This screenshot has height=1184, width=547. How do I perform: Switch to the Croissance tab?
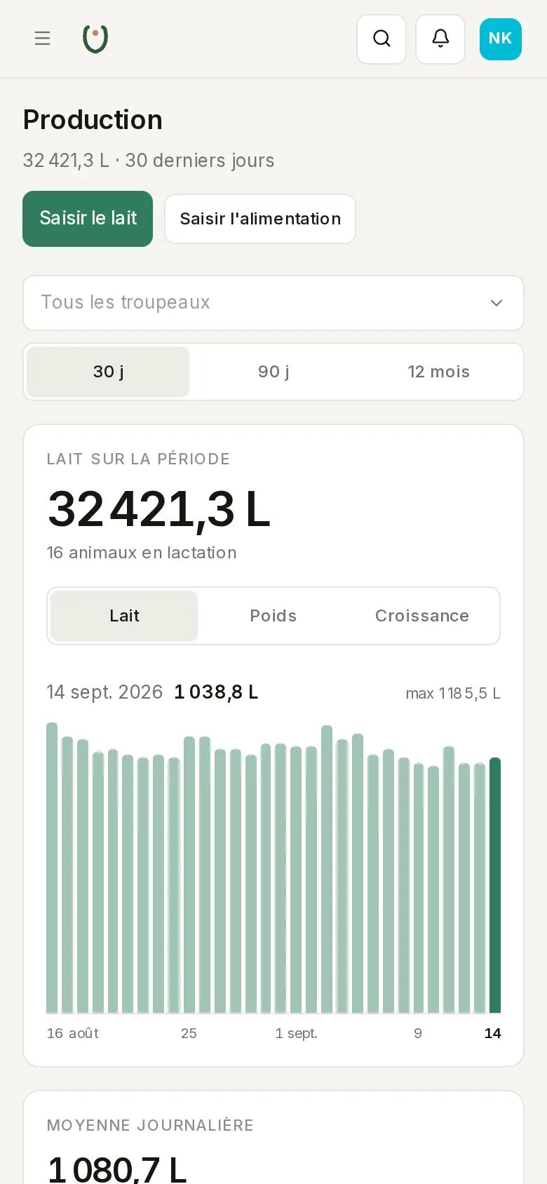(x=422, y=616)
